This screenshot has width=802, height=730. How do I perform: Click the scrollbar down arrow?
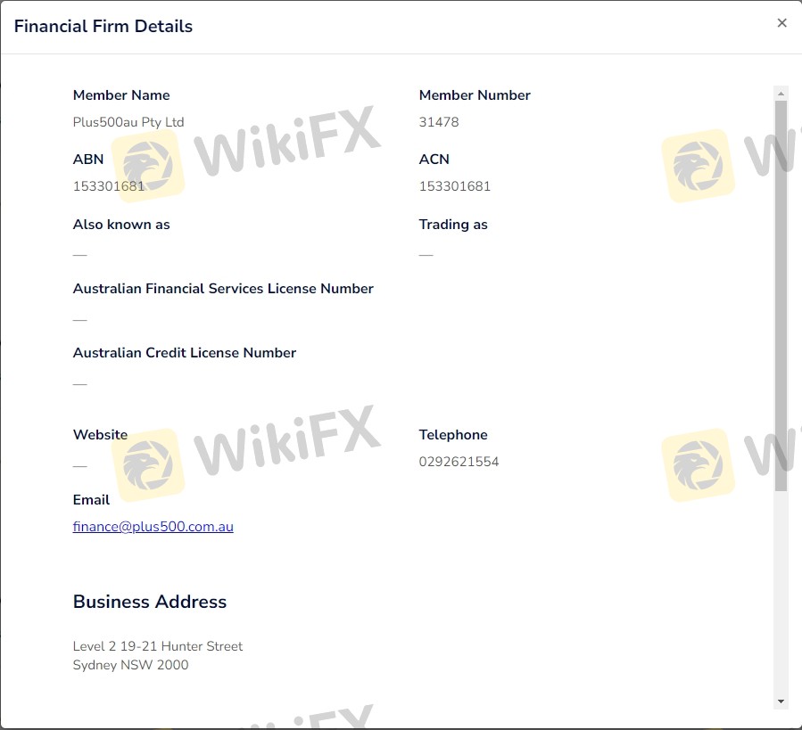pos(781,701)
